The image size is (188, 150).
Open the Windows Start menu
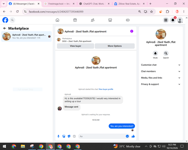click(x=5, y=146)
